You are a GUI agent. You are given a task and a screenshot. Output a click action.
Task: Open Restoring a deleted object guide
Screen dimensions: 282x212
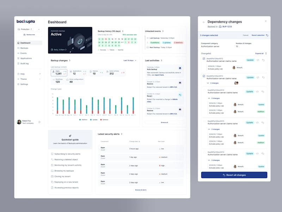65,160
